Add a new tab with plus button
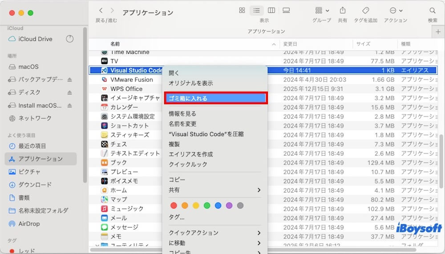445x254 pixels. (x=438, y=32)
